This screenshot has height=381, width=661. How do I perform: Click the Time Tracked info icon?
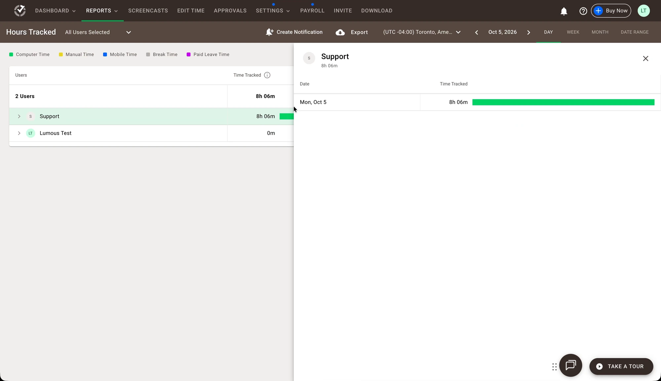[267, 75]
